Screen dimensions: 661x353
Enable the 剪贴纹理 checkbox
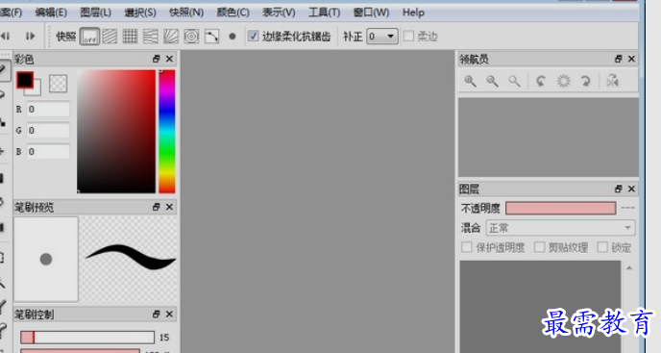pyautogui.click(x=539, y=247)
